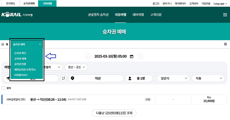Click 소요시간 3시간 26분 duration text
The image size is (230, 120).
(77, 99)
